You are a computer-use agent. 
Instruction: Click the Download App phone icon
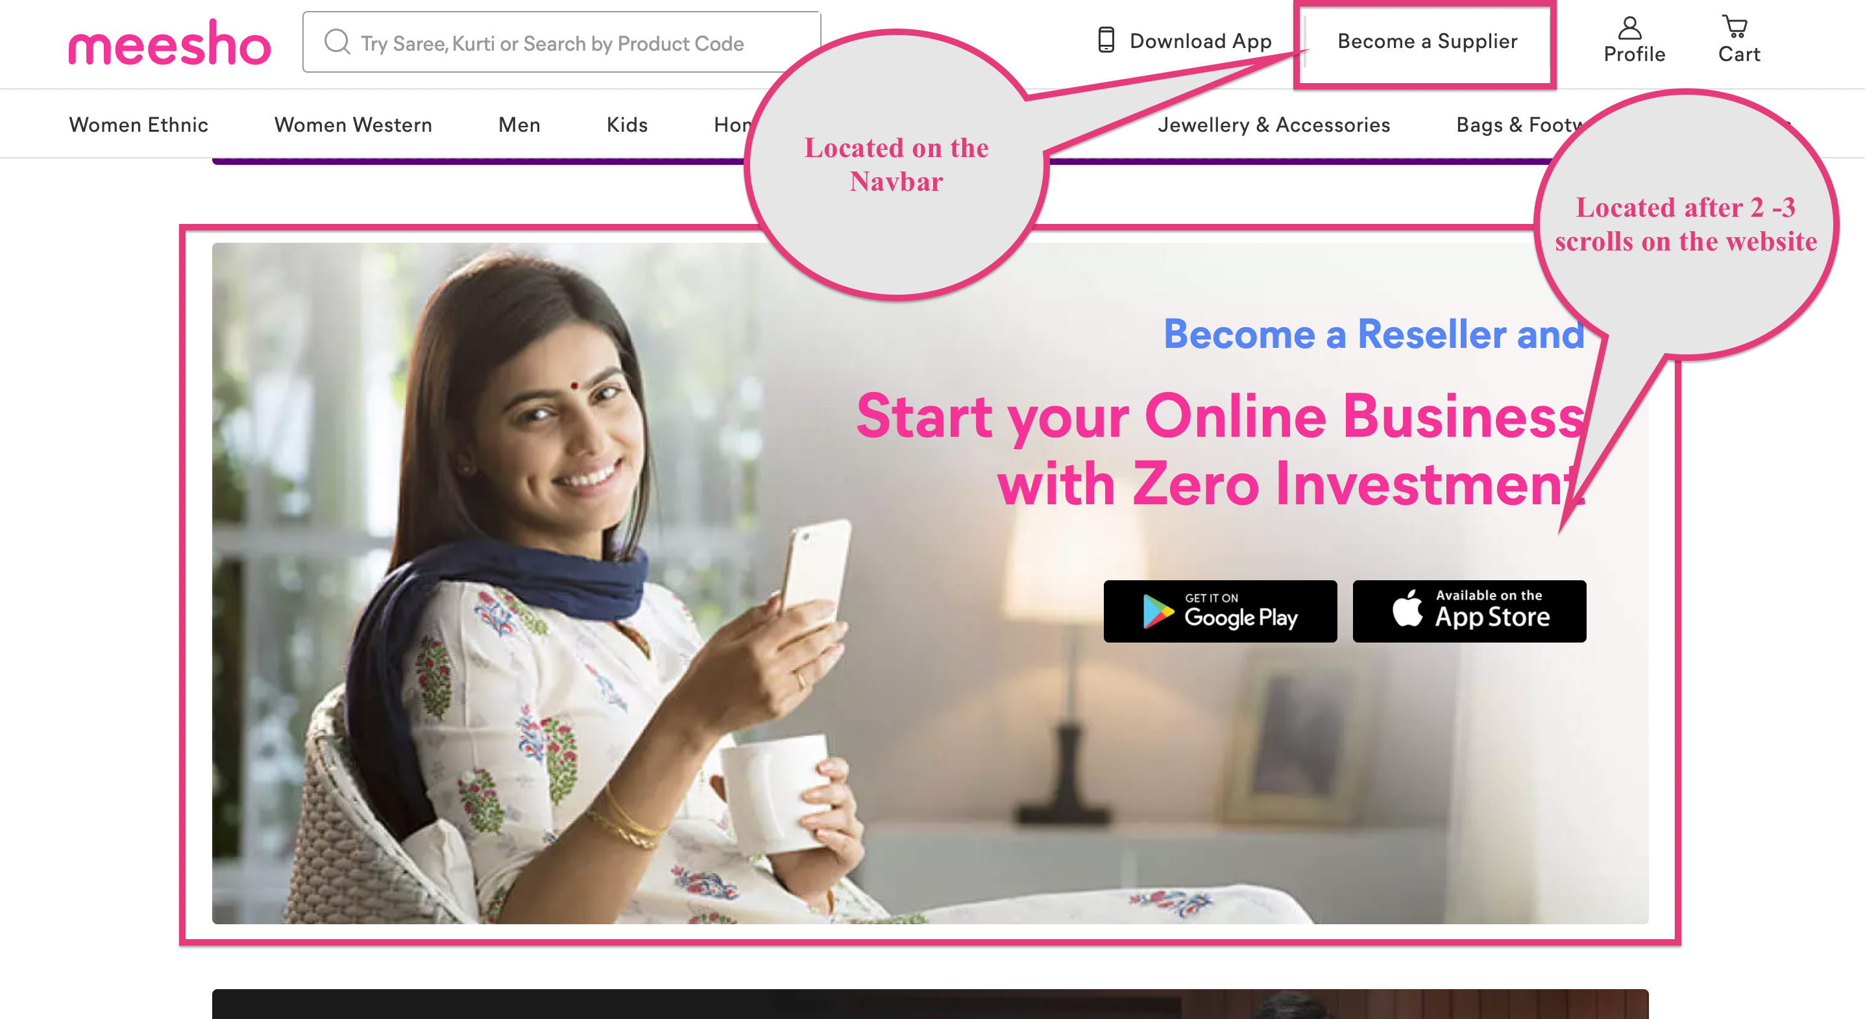(x=1105, y=40)
